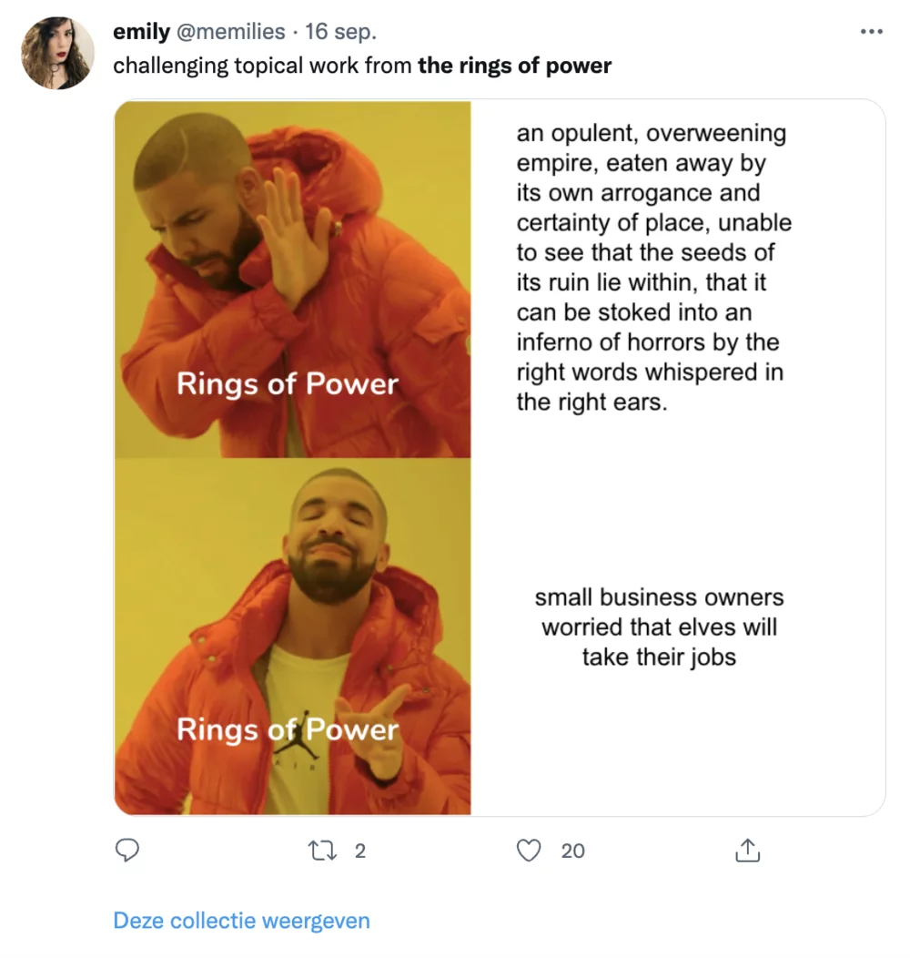Click the "emily" display name
910x958 pixels.
[x=141, y=32]
